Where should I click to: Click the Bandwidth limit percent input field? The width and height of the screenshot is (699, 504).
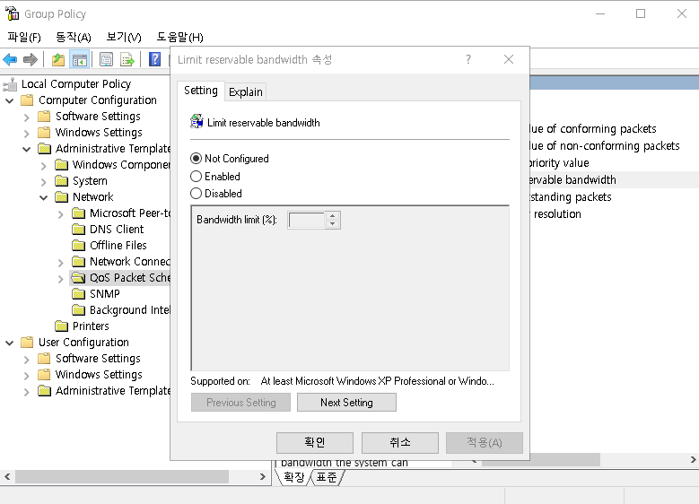pyautogui.click(x=307, y=220)
